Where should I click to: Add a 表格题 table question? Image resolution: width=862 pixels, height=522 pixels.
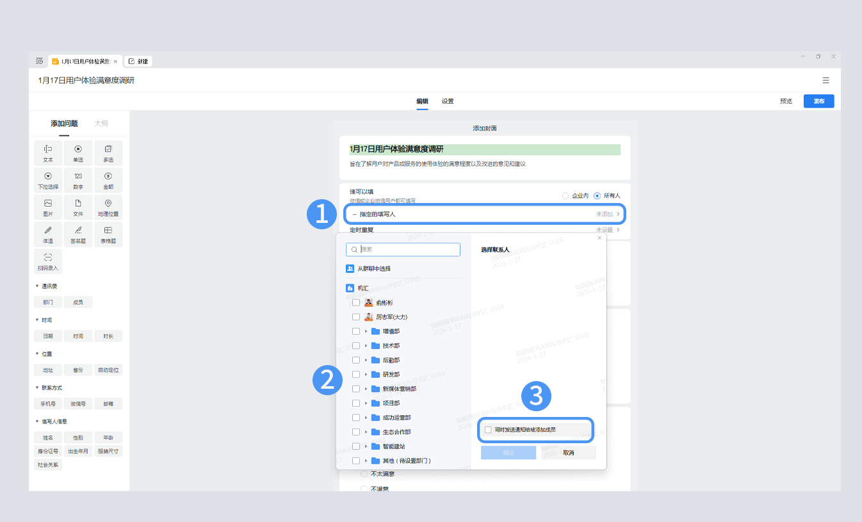click(108, 234)
